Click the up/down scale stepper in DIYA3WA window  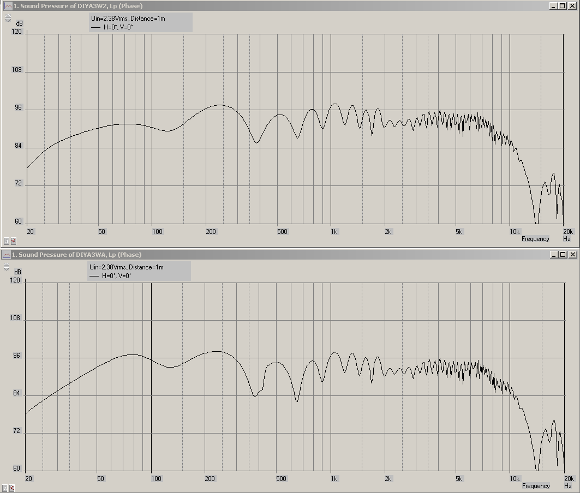[7, 267]
